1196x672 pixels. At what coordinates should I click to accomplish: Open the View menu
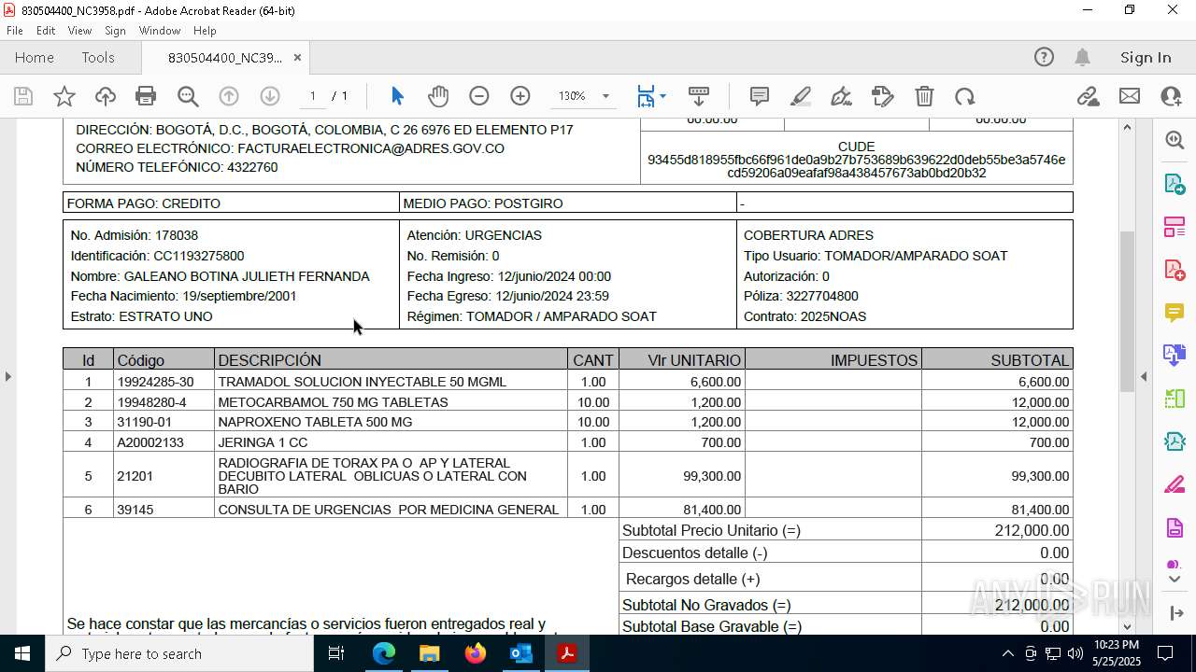point(80,31)
